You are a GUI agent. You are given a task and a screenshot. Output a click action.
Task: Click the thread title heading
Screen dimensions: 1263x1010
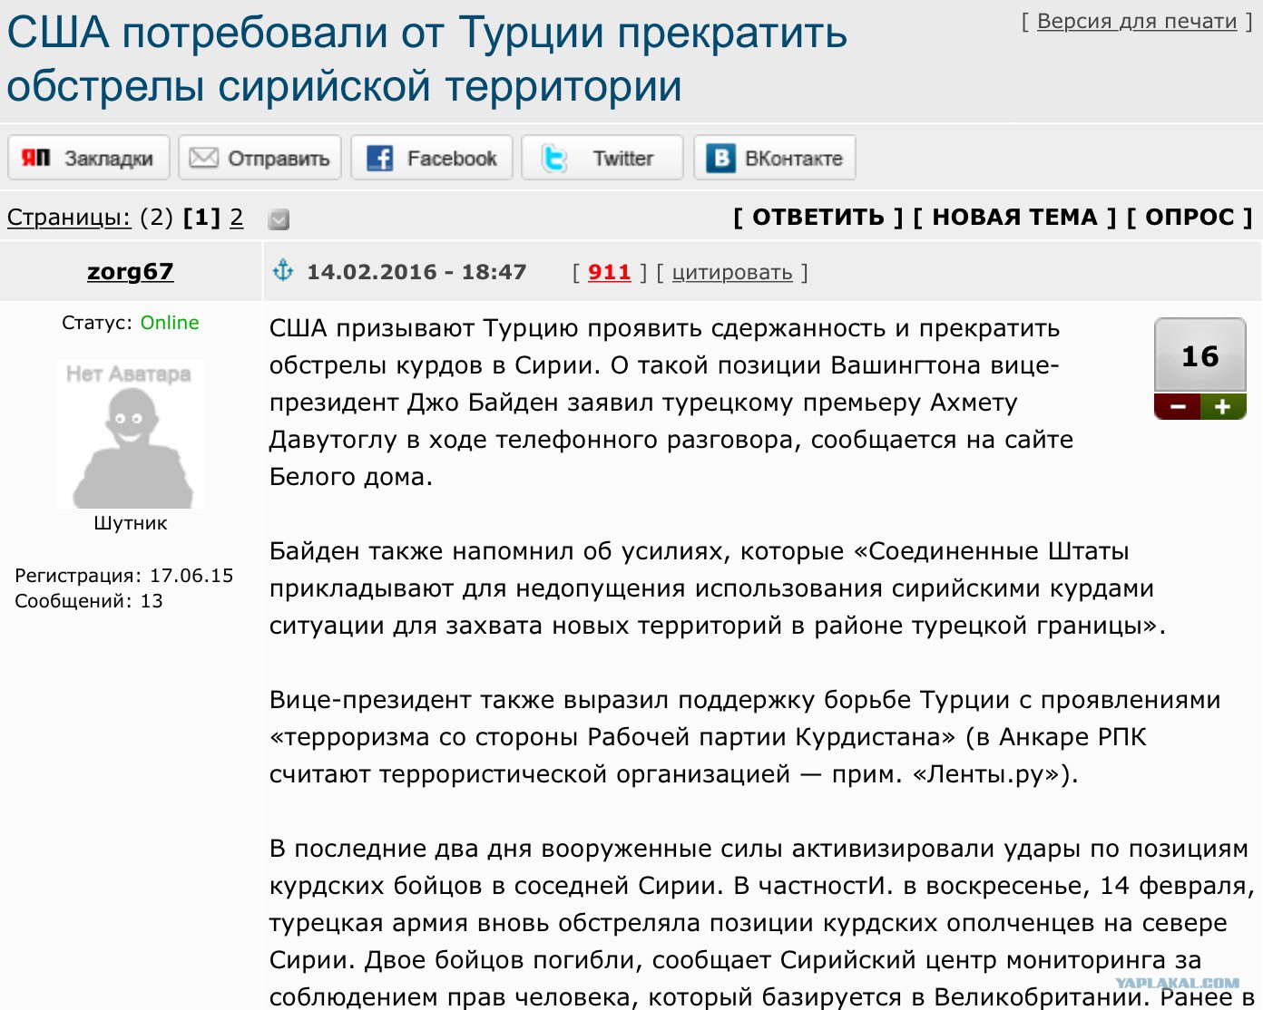426,59
